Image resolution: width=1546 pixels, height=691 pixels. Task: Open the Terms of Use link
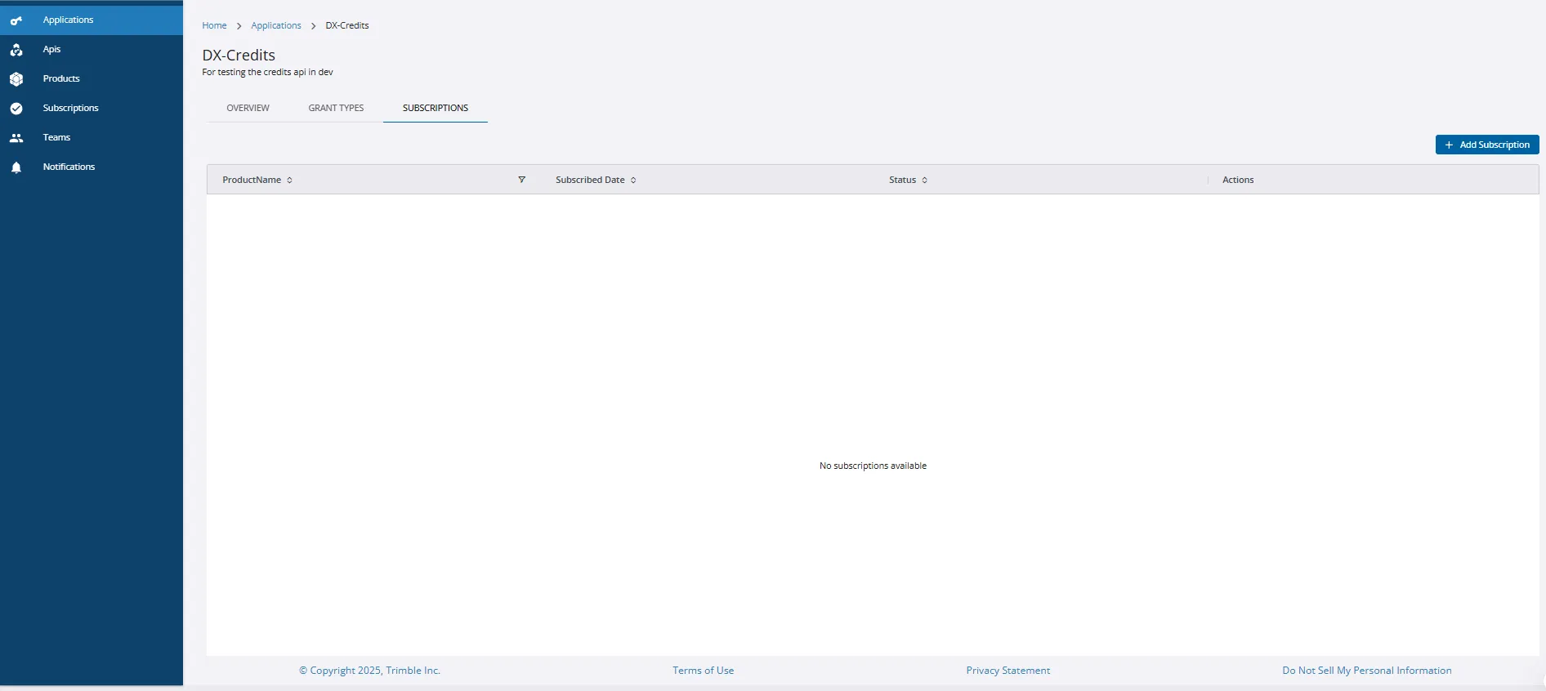point(703,671)
